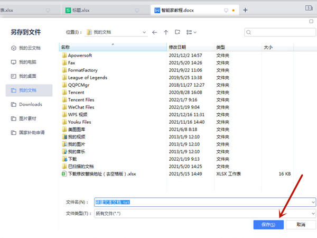
Task: Click the 保存 button
Action: (x=268, y=225)
